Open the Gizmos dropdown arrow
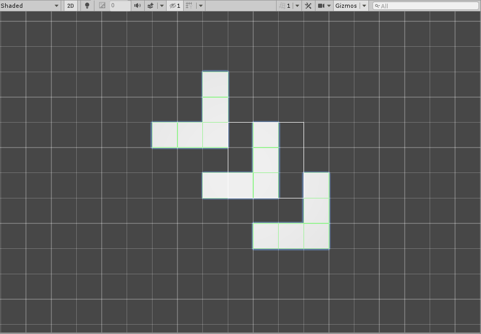481x334 pixels. point(364,5)
